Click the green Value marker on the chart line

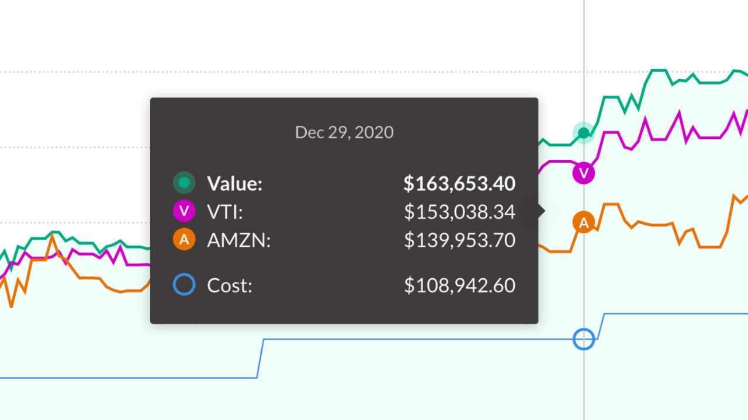(x=583, y=133)
